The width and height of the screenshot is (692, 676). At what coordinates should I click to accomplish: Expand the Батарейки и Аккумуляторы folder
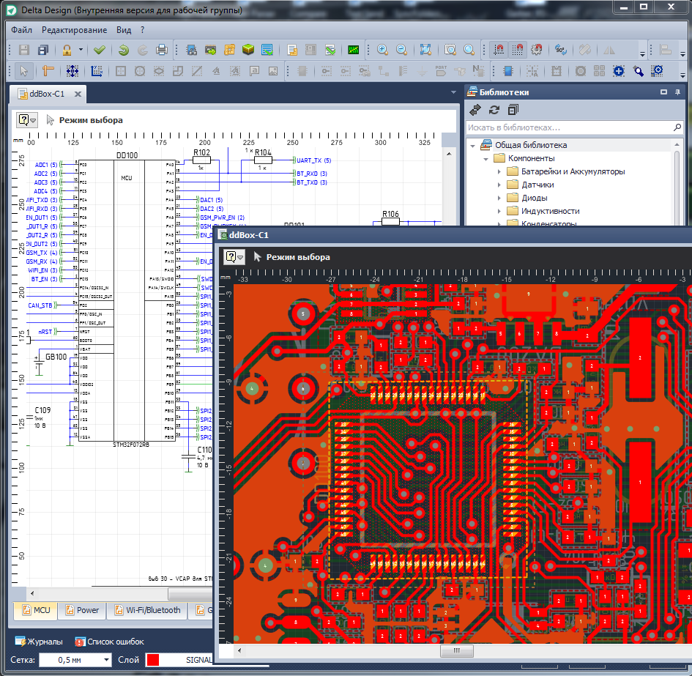click(x=499, y=171)
